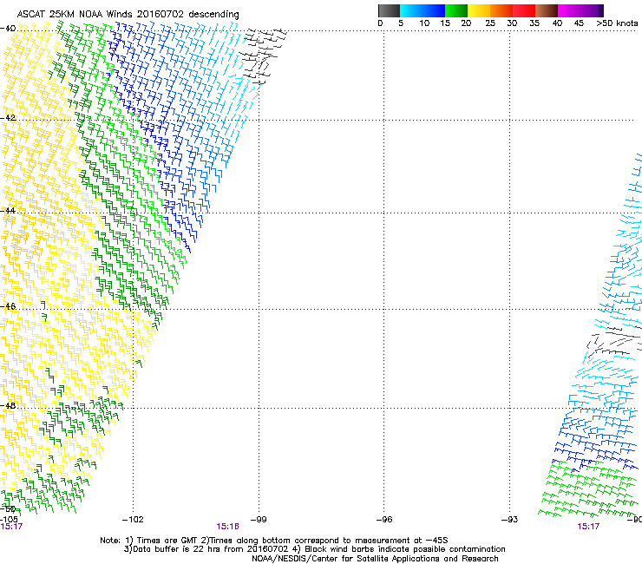Screen dimensions: 642x564
Task: Click the NOAA/NESDIS Center credit line
Action: point(375,559)
